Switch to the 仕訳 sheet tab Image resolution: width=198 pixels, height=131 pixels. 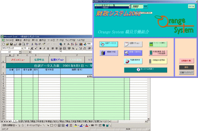(21, 121)
